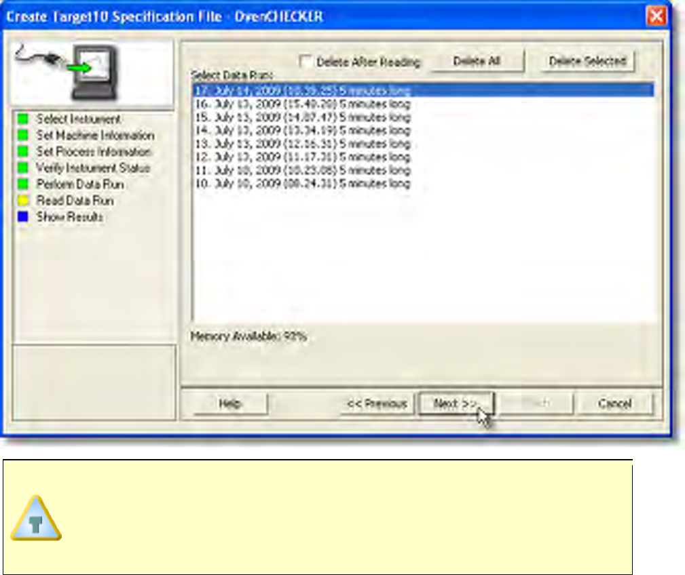The height and width of the screenshot is (575, 685).
Task: Click the green square beside Set Machine Information
Action: point(22,135)
